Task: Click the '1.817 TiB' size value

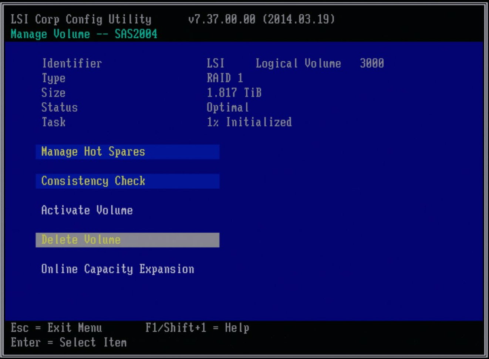Action: pos(234,93)
